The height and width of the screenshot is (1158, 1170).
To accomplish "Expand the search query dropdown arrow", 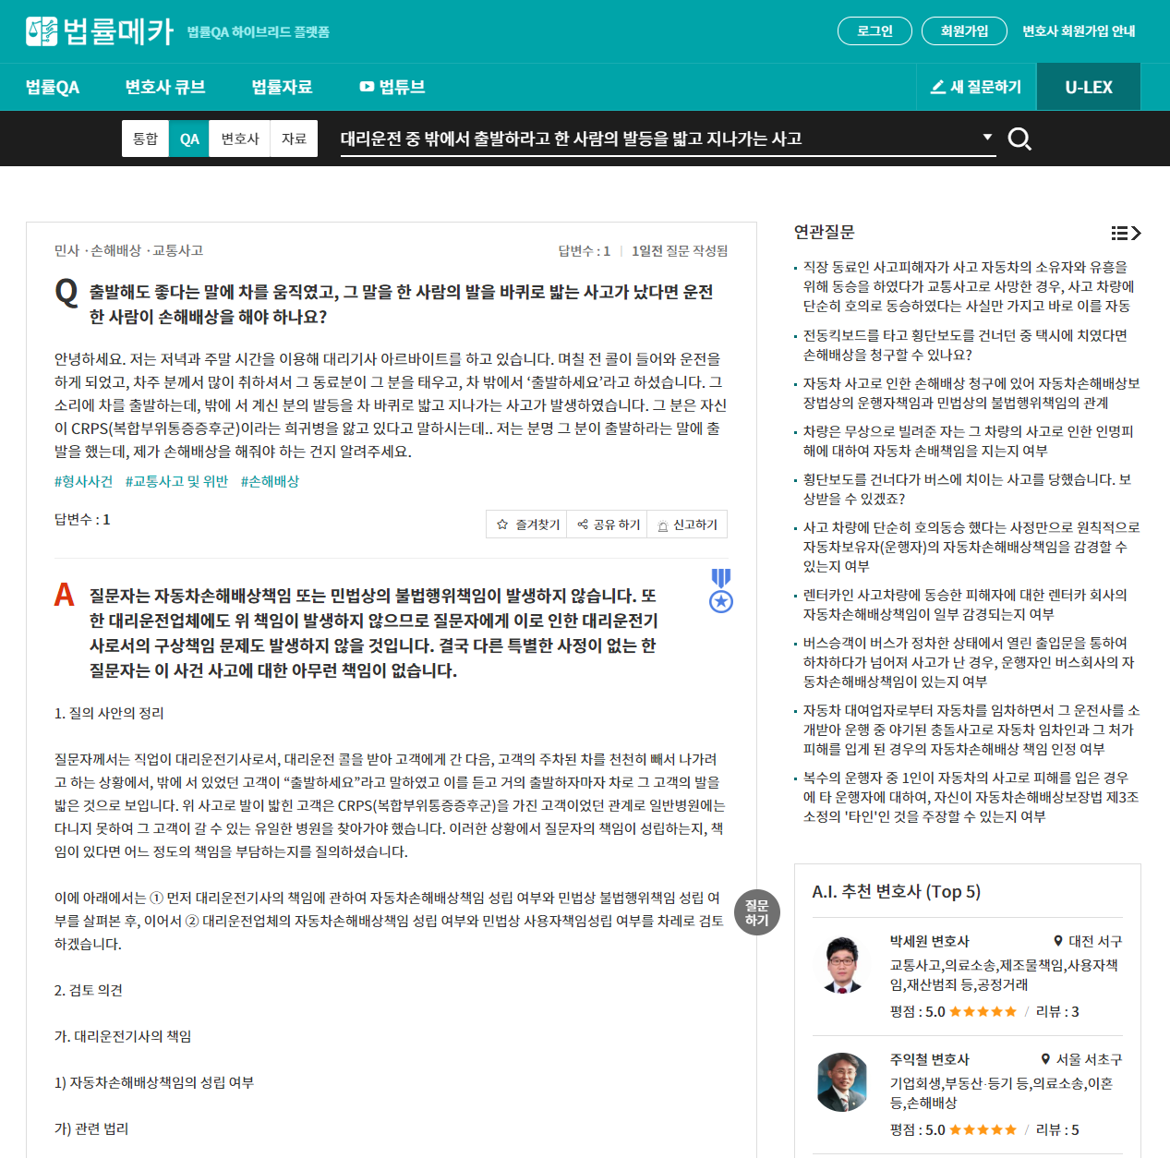I will 987,138.
